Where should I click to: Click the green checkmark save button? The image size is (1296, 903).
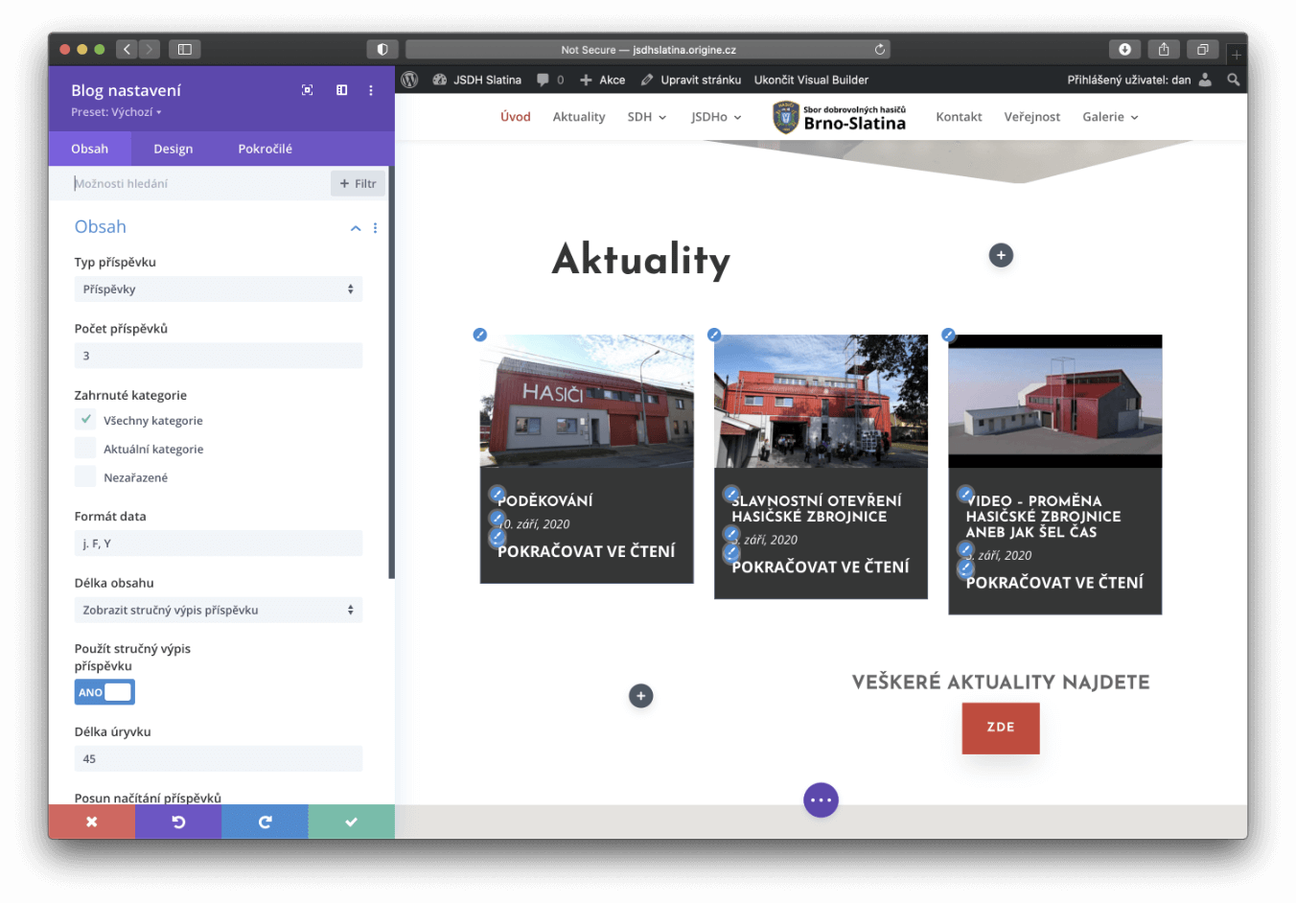tap(351, 822)
